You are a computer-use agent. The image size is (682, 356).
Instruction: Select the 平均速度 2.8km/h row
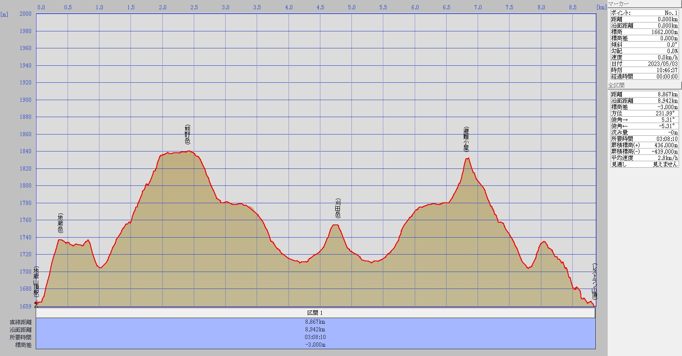click(x=644, y=158)
